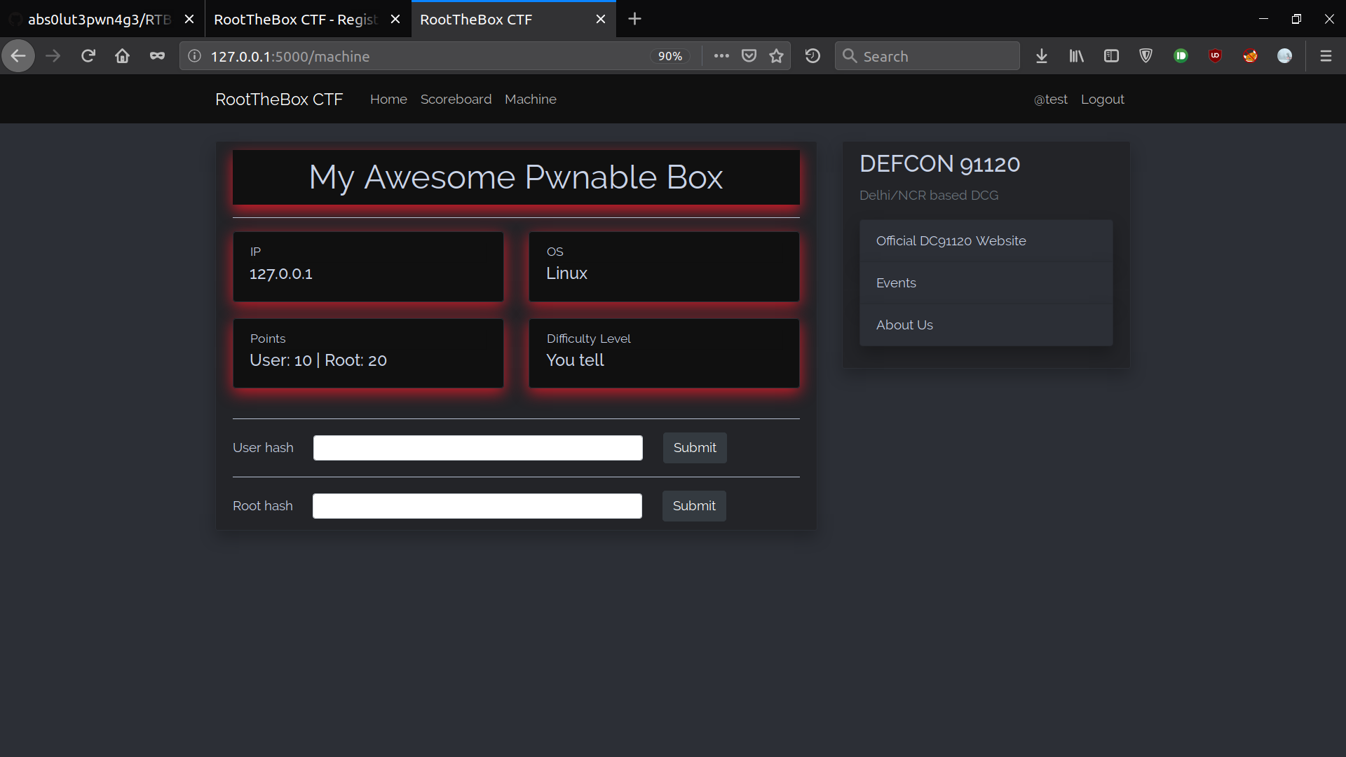Screen dimensions: 1346x757
Task: Open Scoreboard in the navbar
Action: tap(456, 100)
